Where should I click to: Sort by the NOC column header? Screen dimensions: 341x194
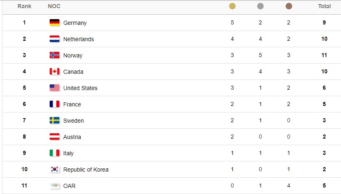pyautogui.click(x=54, y=6)
